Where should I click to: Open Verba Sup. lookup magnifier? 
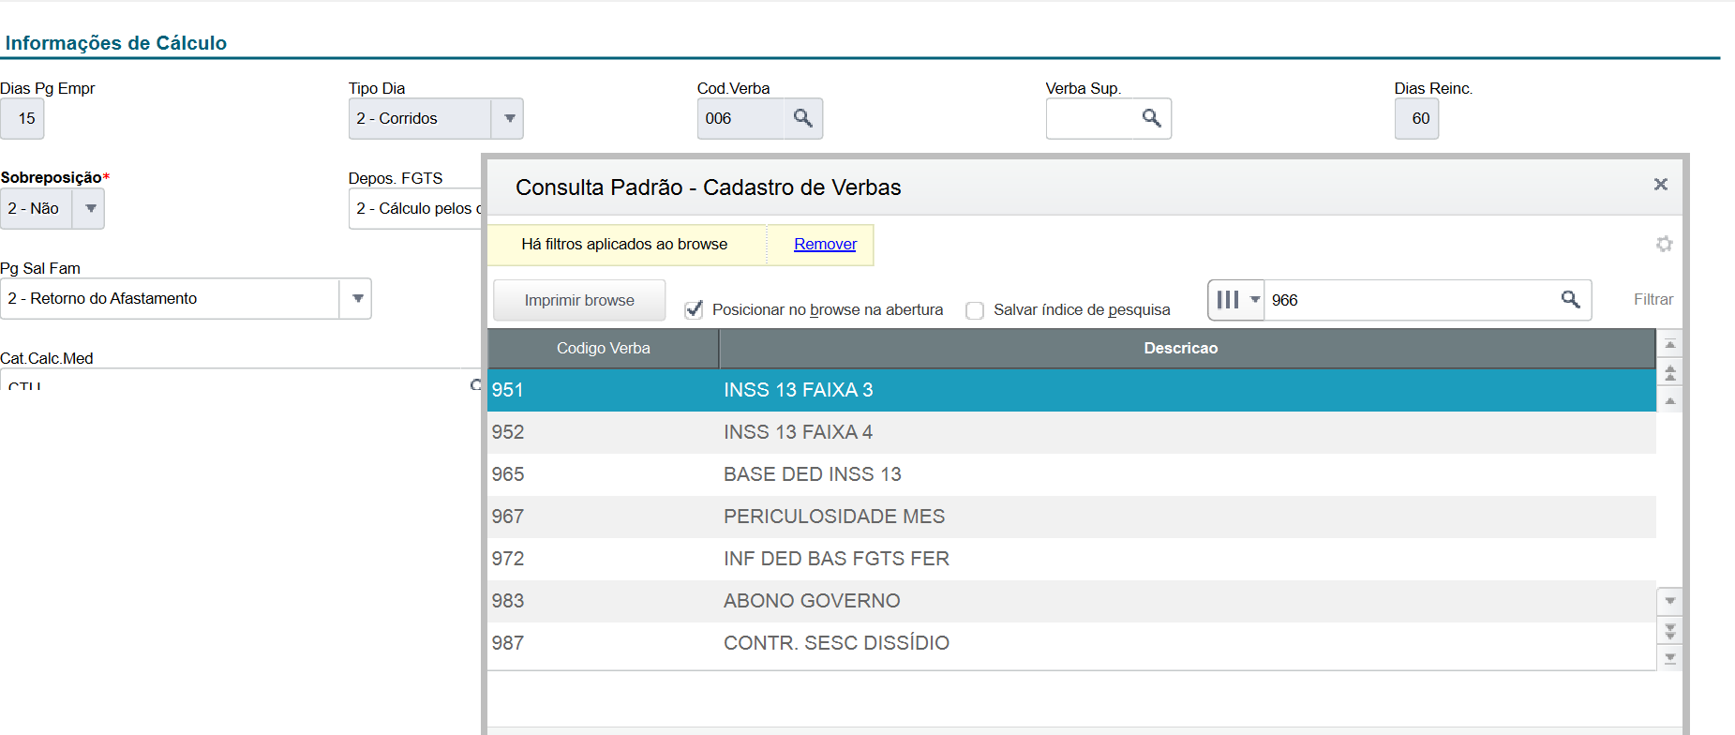1152,118
